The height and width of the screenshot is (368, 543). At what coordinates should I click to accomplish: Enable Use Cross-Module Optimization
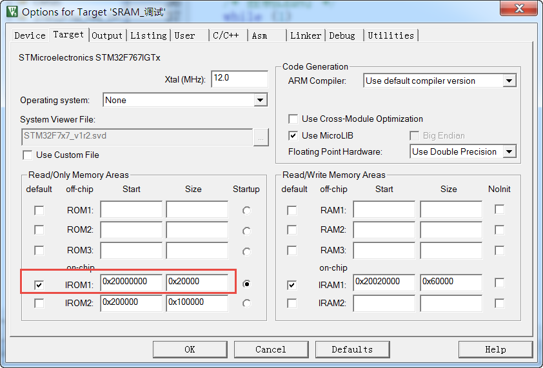point(293,119)
